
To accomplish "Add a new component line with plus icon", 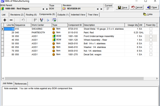I will point(5,20).
